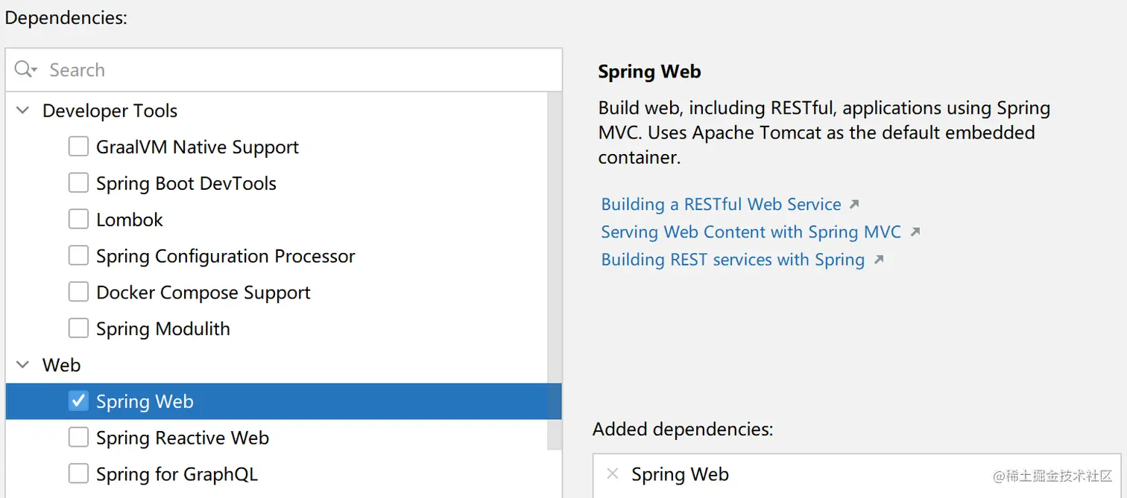Open Building REST services with Spring link
Viewport: 1127px width, 498px height.
733,259
